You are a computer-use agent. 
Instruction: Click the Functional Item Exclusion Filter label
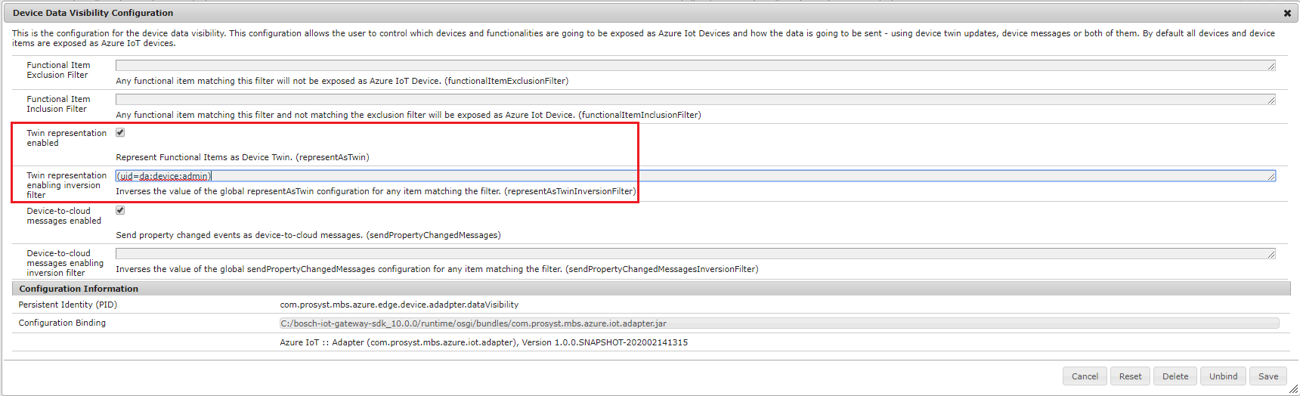tap(58, 70)
